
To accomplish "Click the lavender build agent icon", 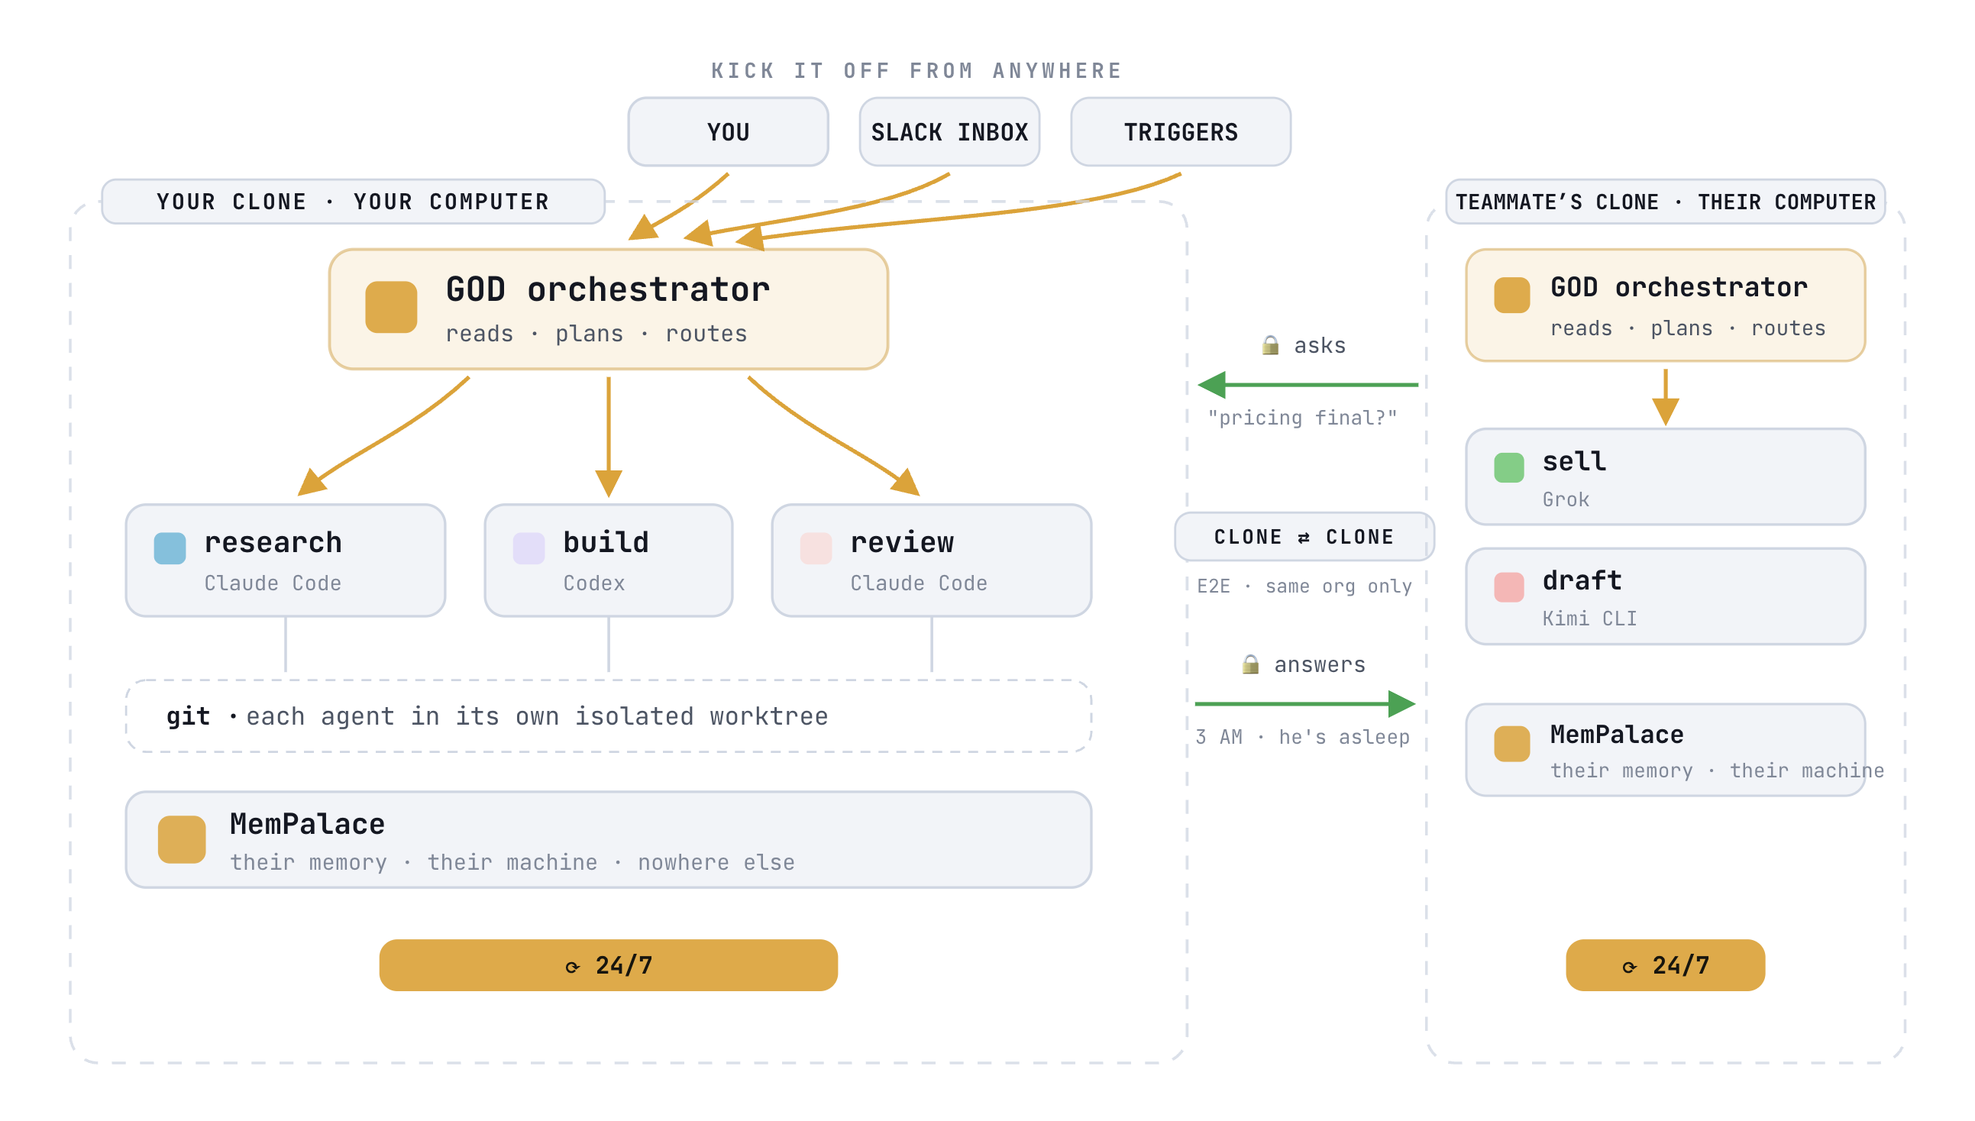I will [528, 548].
